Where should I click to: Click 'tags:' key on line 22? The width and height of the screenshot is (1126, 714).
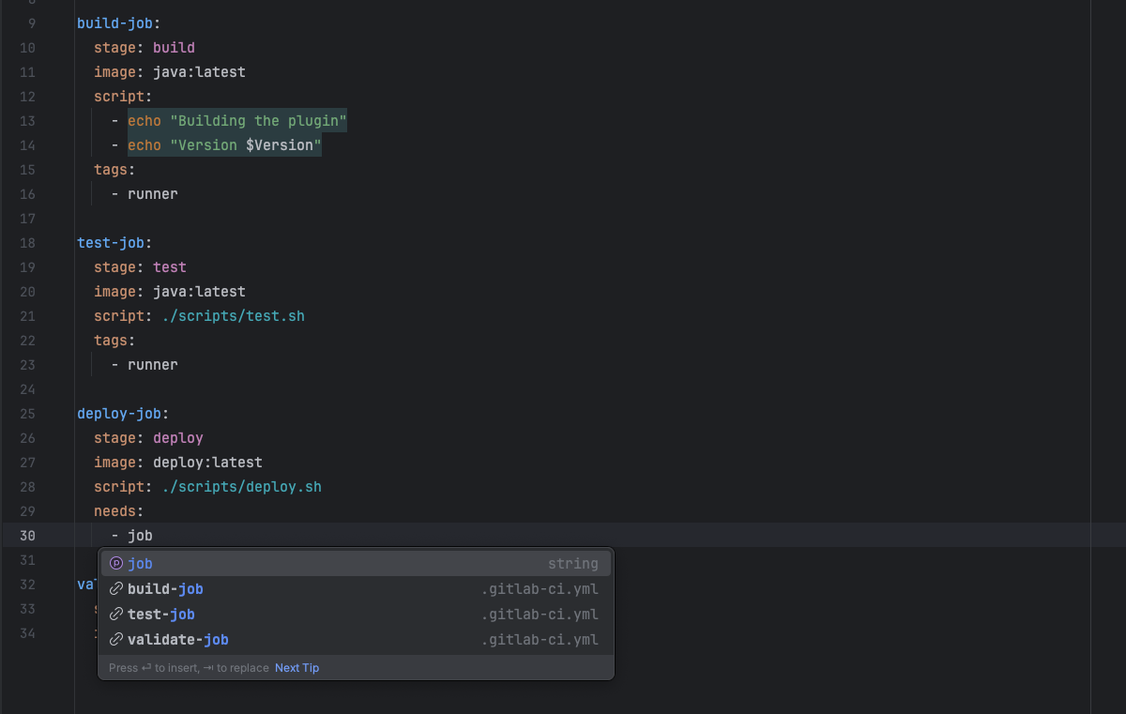114,341
